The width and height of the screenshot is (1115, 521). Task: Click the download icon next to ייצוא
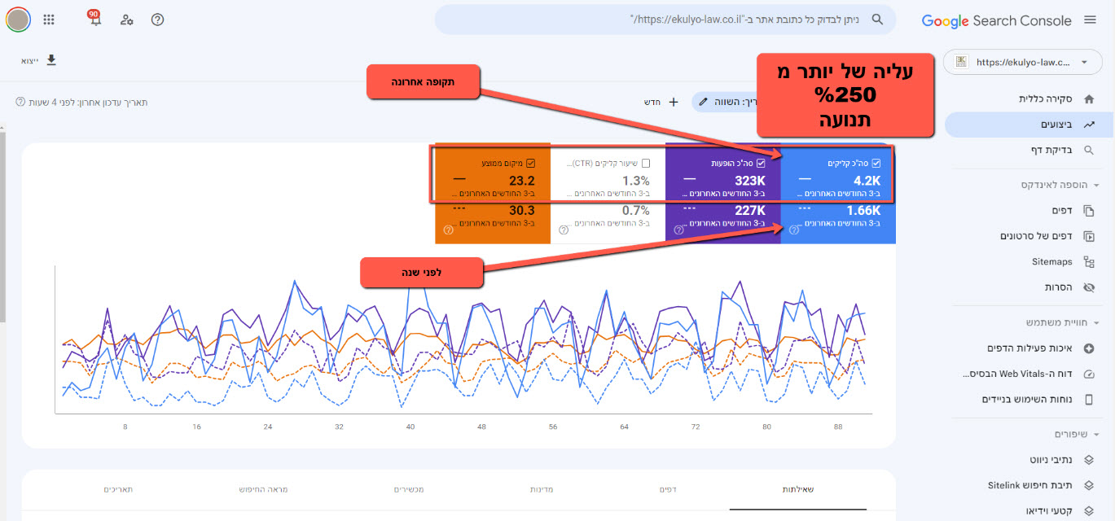(x=51, y=60)
